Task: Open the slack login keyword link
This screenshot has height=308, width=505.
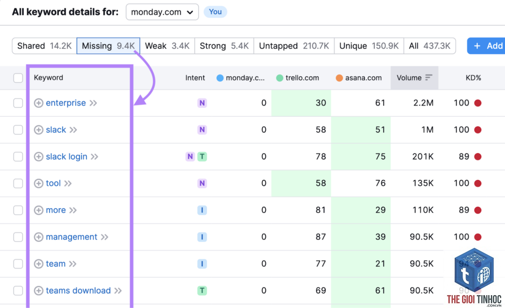Action: [x=67, y=157]
